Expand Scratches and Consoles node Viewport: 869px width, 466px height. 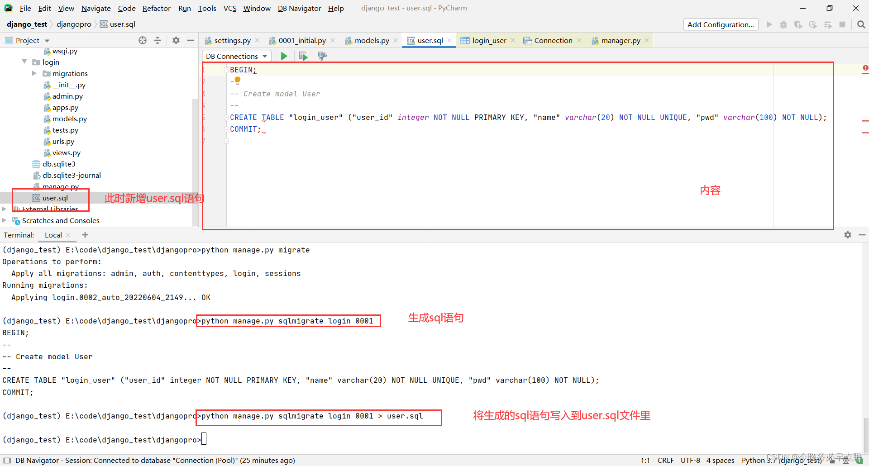click(x=4, y=220)
